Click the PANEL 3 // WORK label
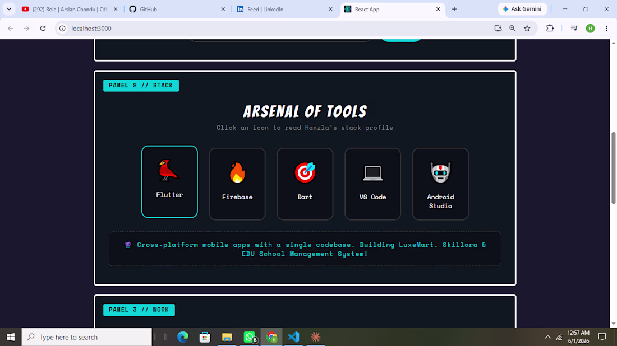 (x=139, y=310)
